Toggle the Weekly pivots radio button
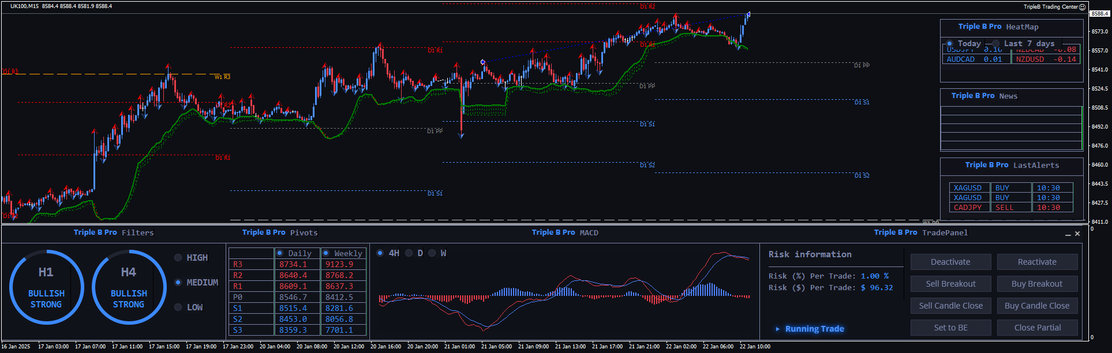 (326, 253)
